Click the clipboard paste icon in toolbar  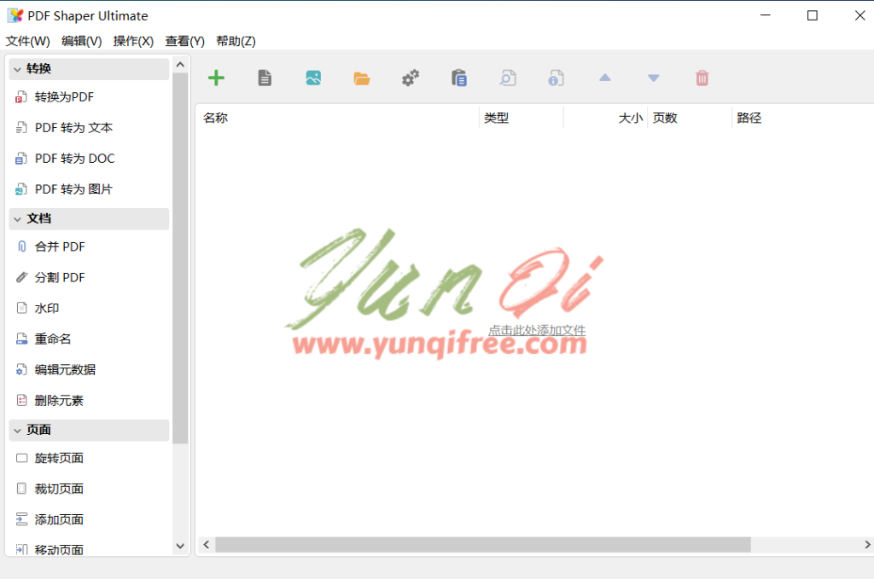point(458,78)
